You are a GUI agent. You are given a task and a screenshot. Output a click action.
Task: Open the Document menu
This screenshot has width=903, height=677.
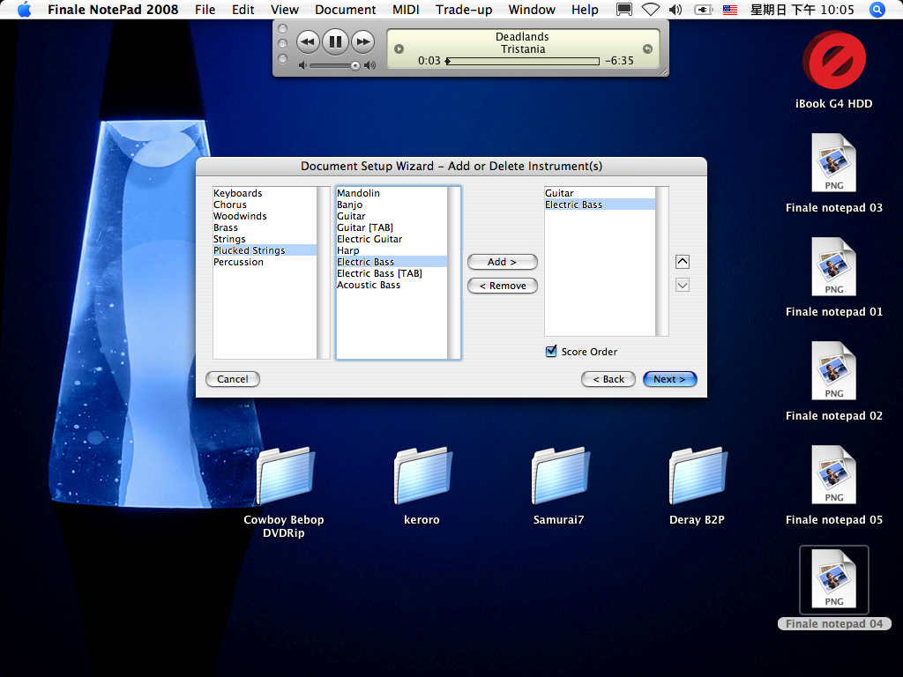pos(345,10)
